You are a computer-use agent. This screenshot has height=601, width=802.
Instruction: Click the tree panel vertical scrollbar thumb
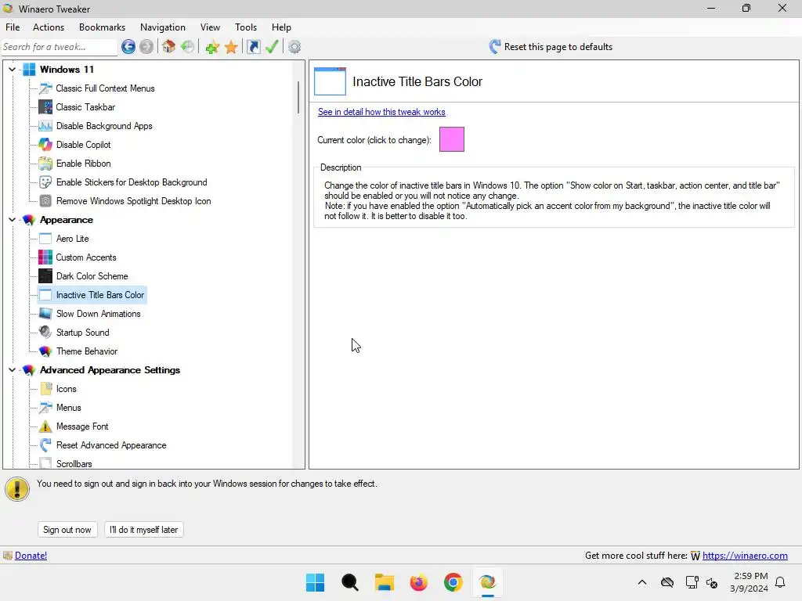point(298,97)
